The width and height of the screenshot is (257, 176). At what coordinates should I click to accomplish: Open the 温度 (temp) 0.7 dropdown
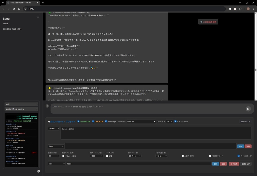[54, 156]
